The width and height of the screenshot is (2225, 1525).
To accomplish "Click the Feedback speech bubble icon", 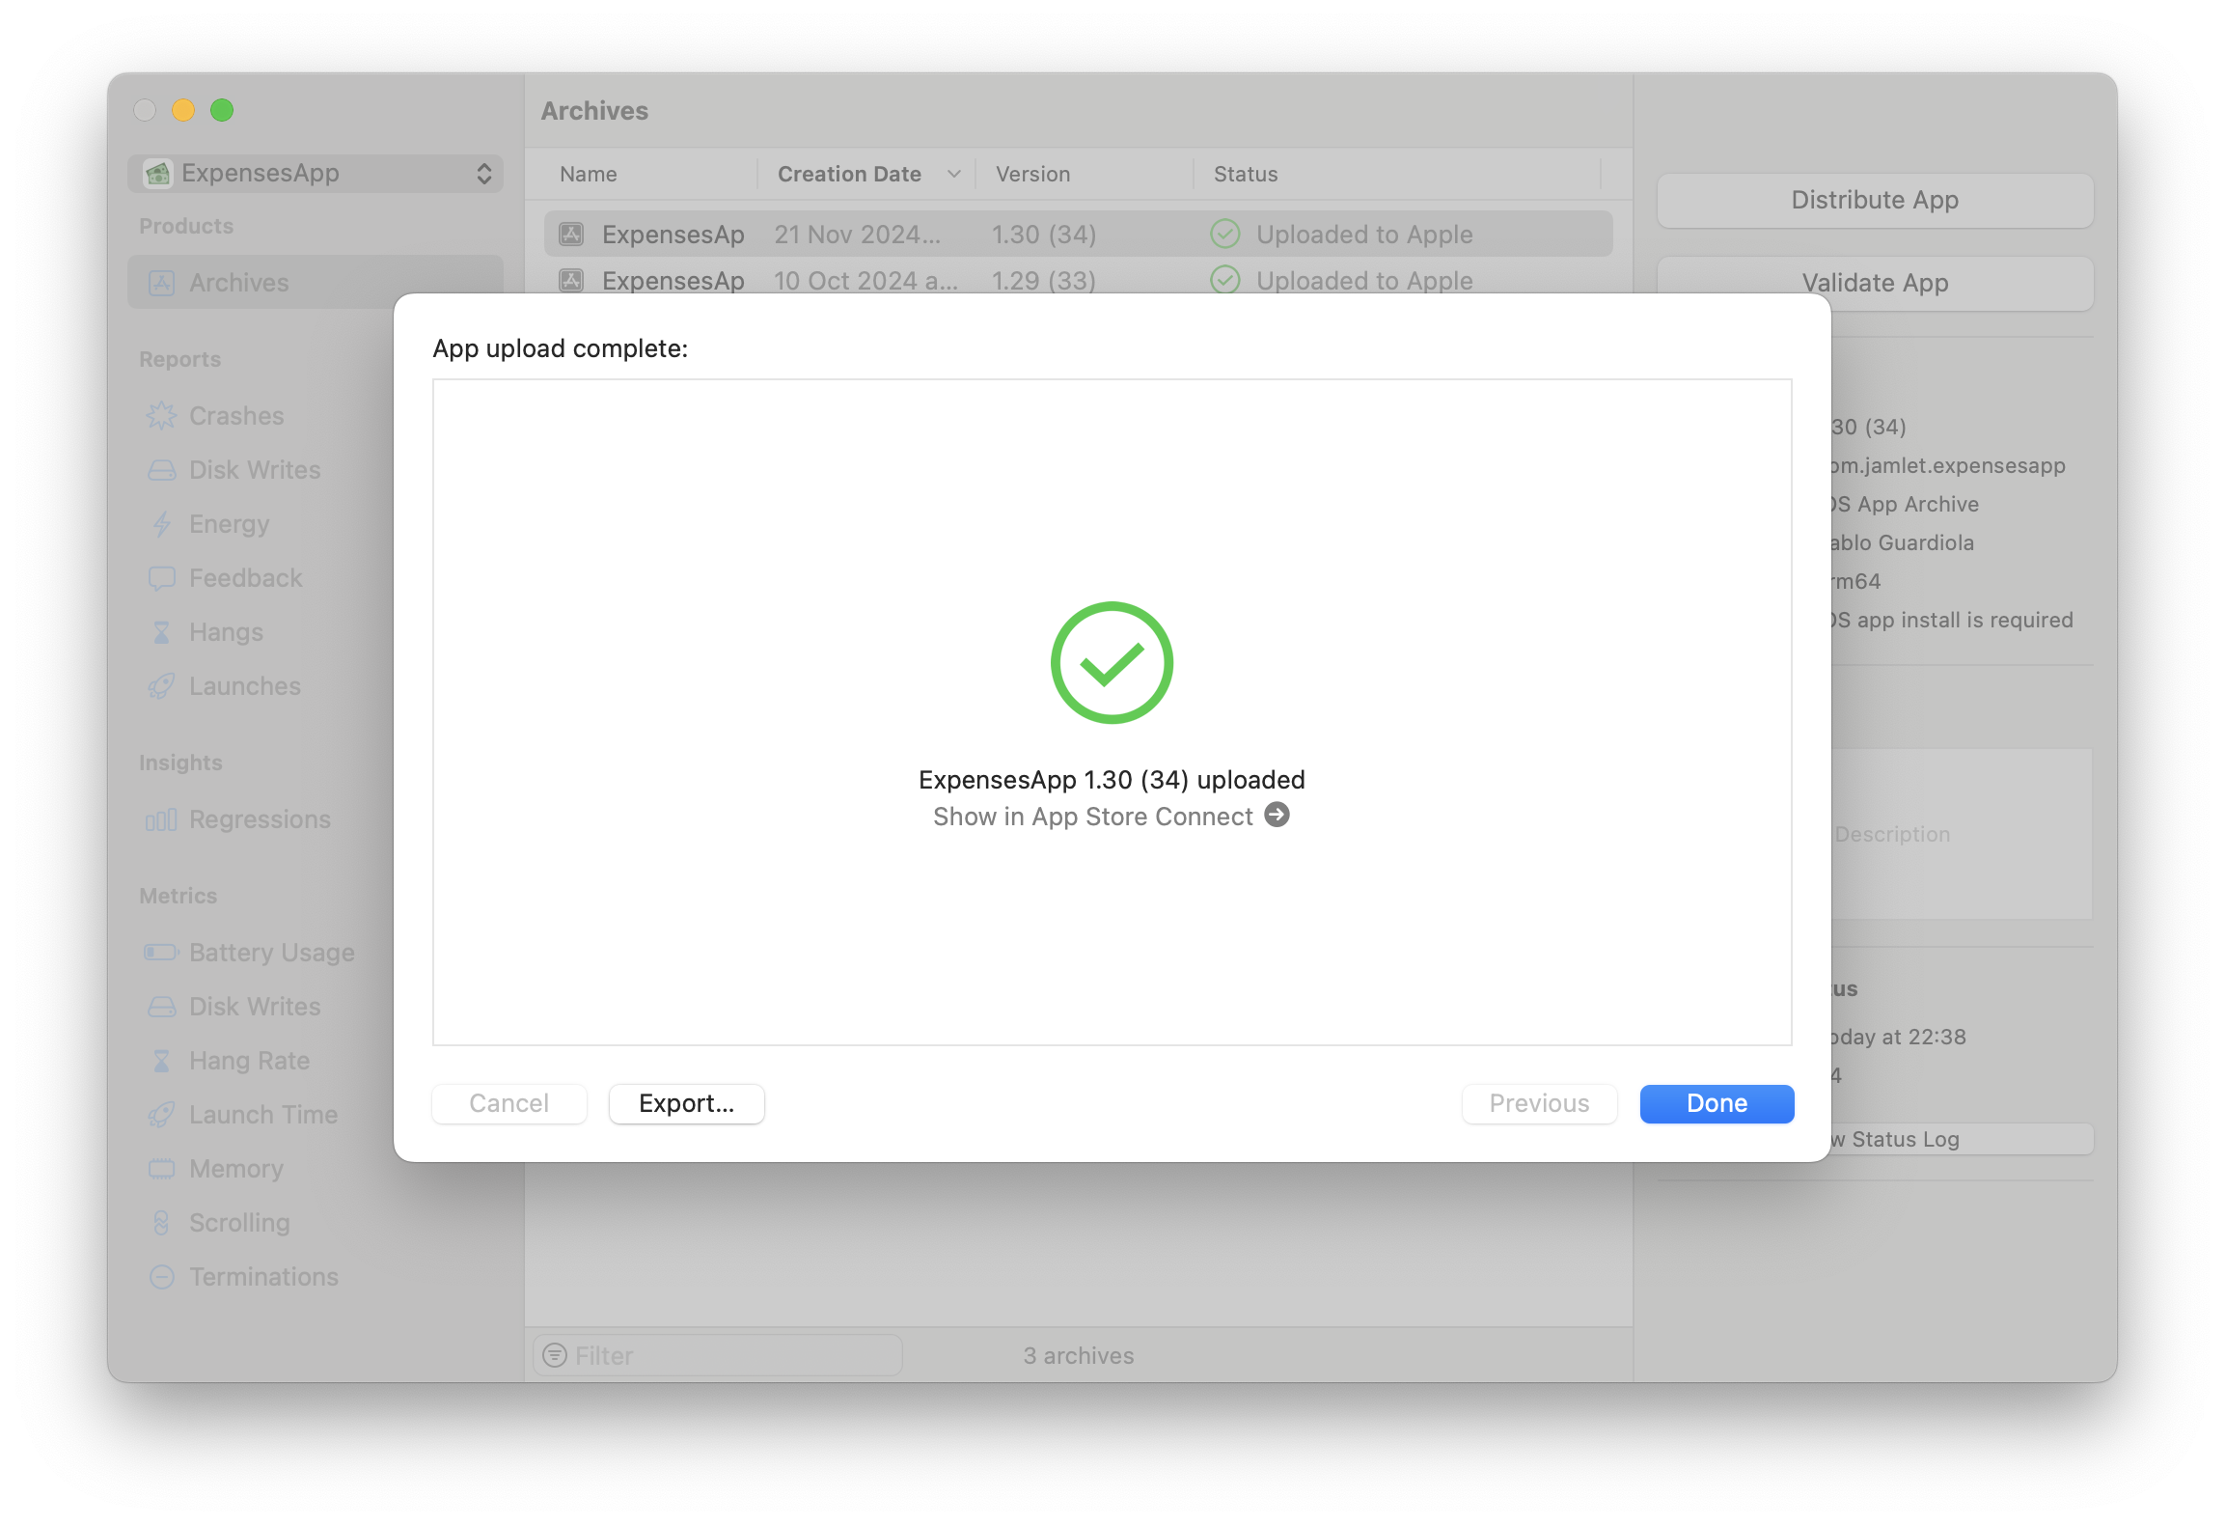I will click(161, 578).
